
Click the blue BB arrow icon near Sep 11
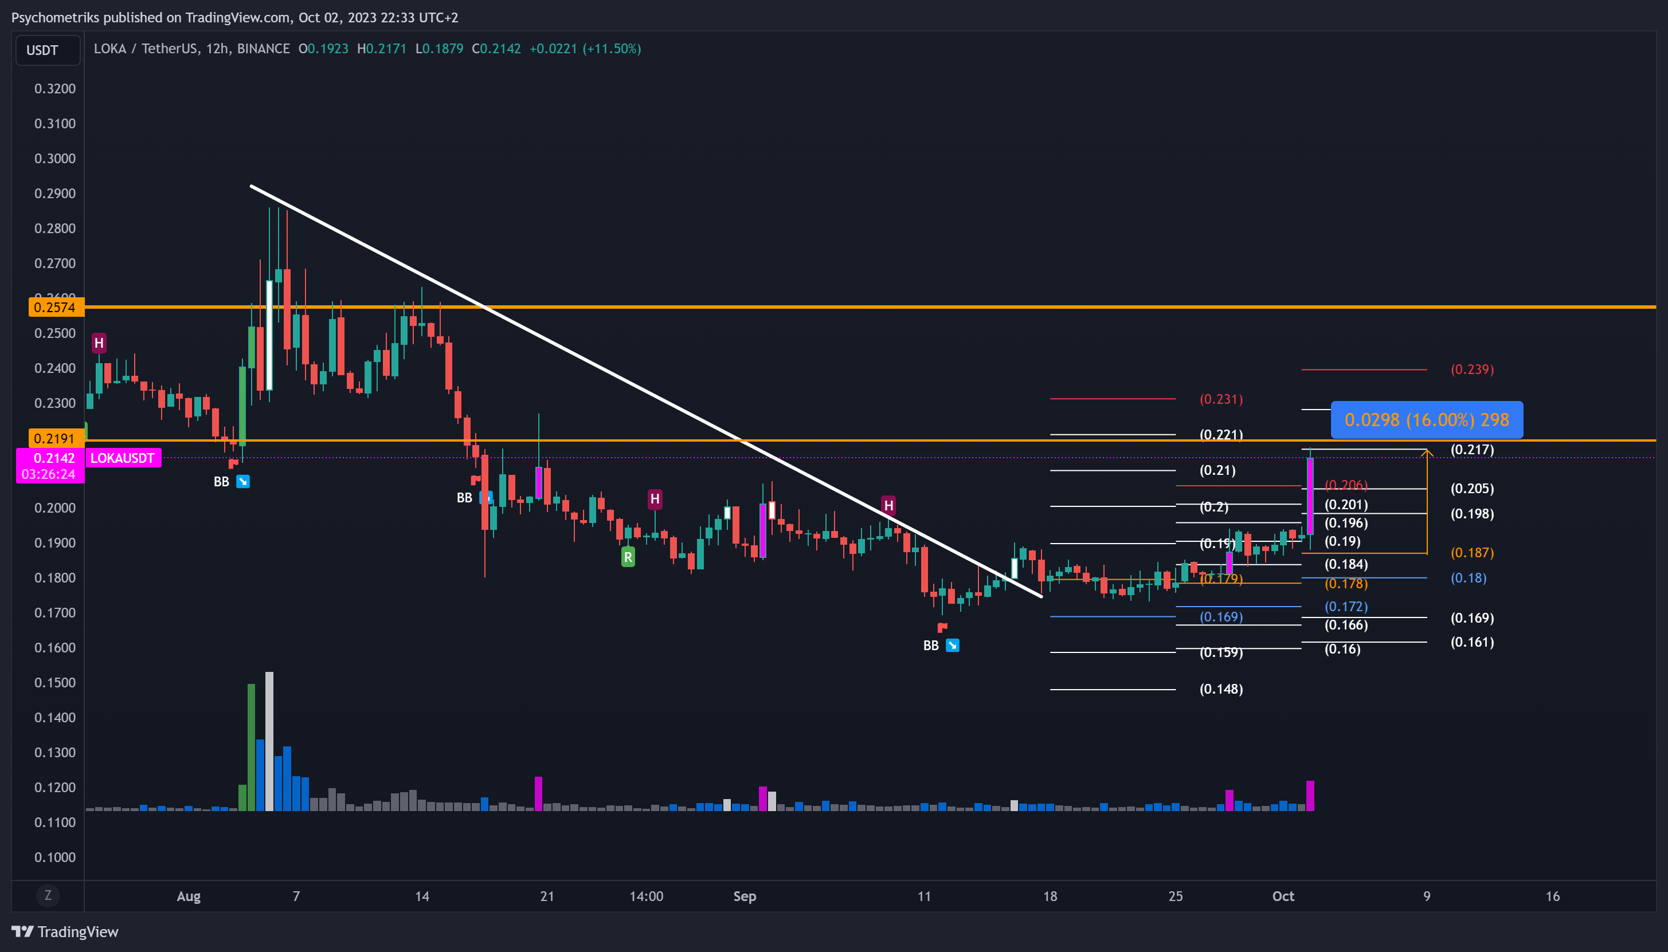tap(953, 646)
